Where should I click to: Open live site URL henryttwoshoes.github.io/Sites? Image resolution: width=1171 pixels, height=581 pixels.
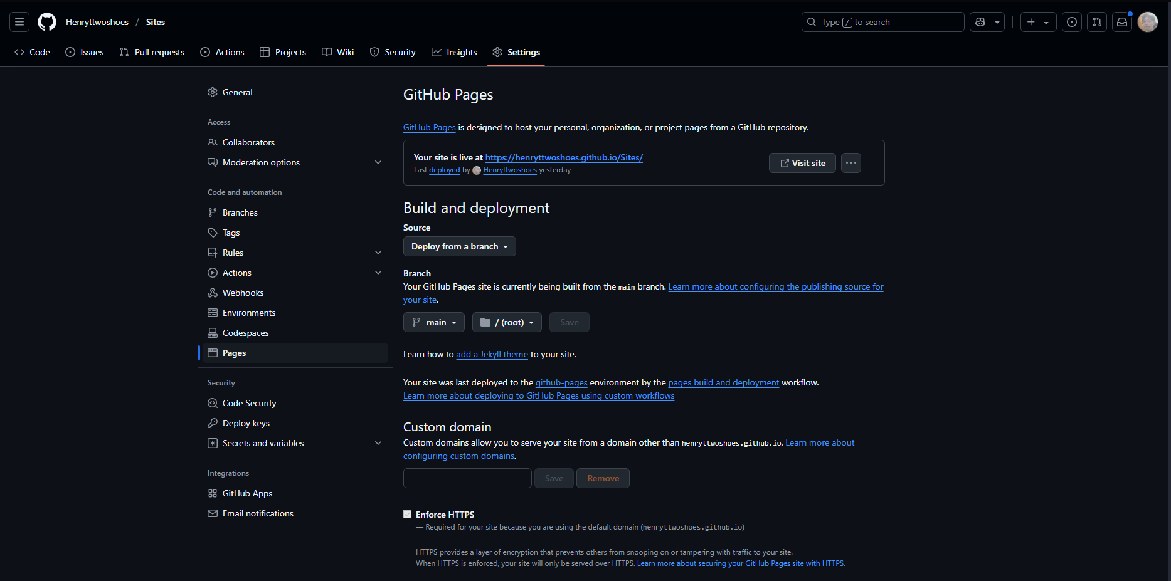(x=564, y=157)
